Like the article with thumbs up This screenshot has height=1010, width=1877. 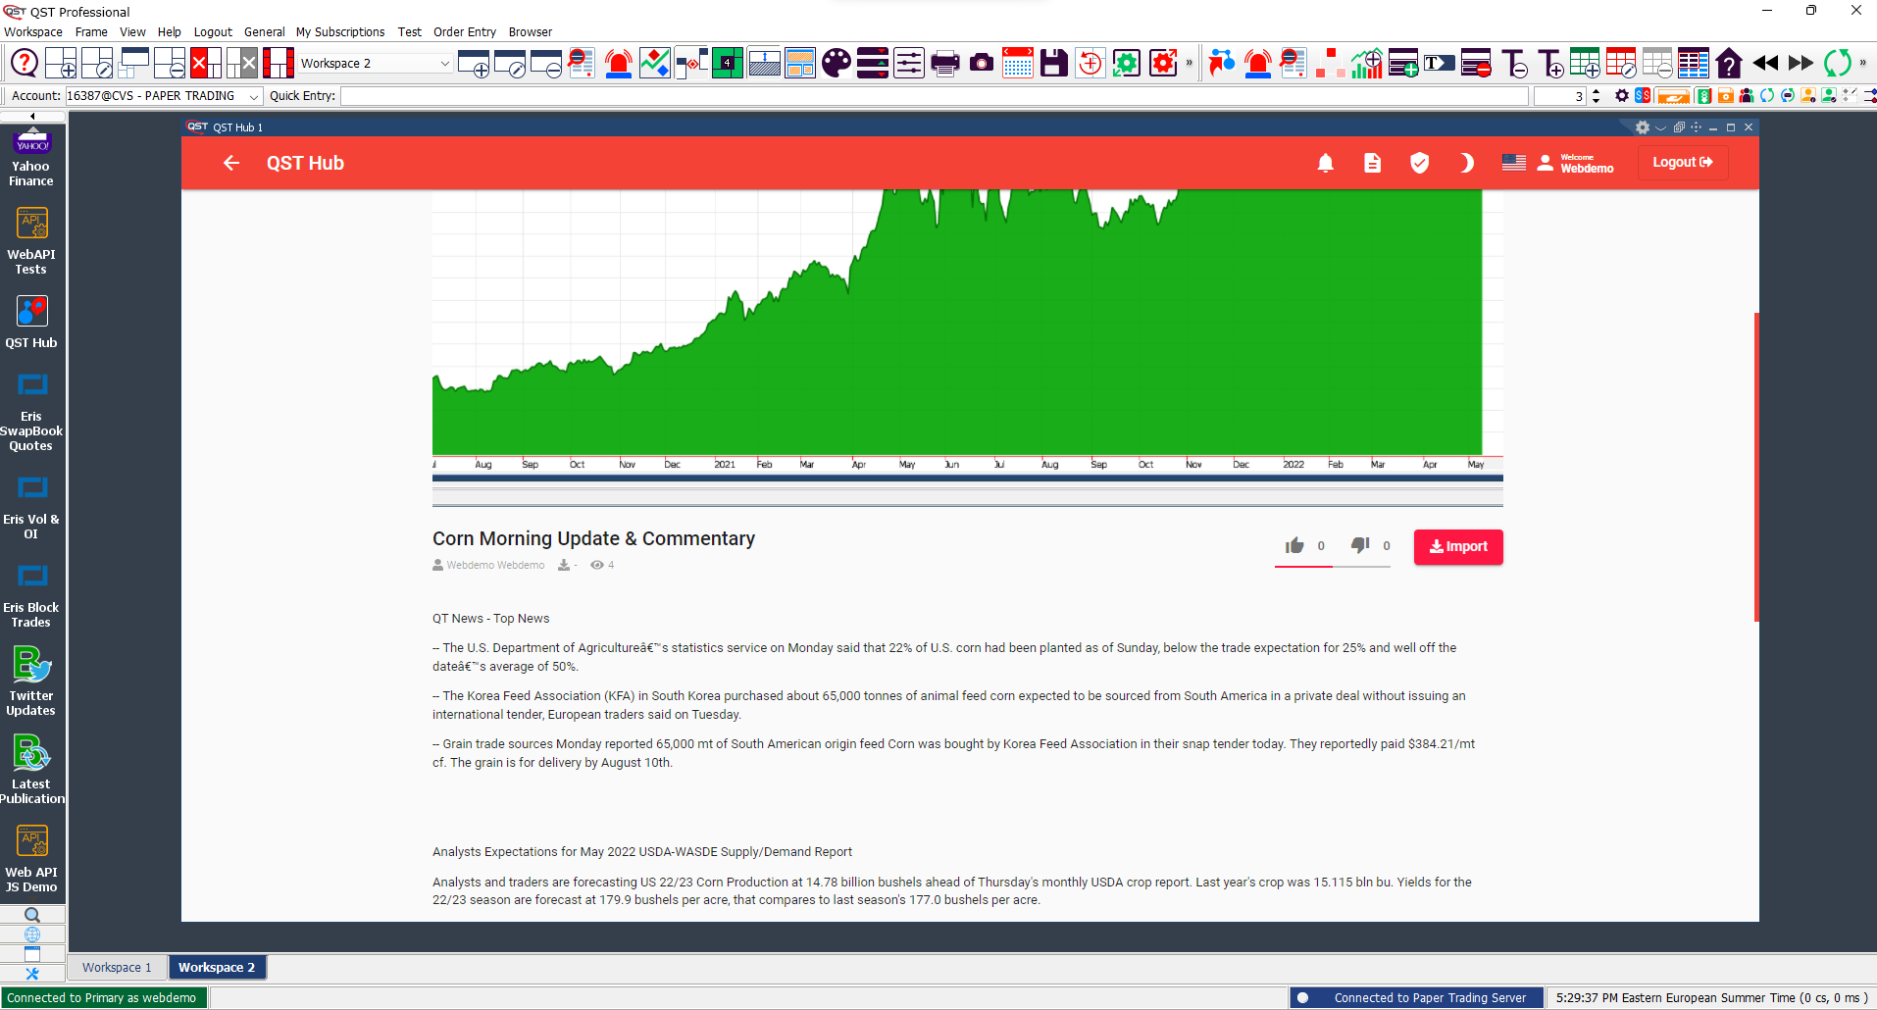[1294, 546]
